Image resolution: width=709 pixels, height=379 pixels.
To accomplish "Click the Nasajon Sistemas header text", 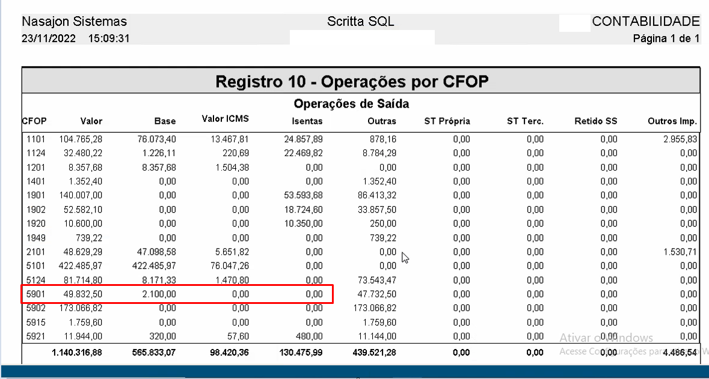I will (74, 22).
